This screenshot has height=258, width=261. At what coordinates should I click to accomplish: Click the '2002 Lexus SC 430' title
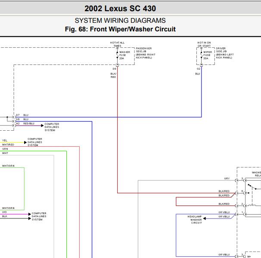pos(120,9)
